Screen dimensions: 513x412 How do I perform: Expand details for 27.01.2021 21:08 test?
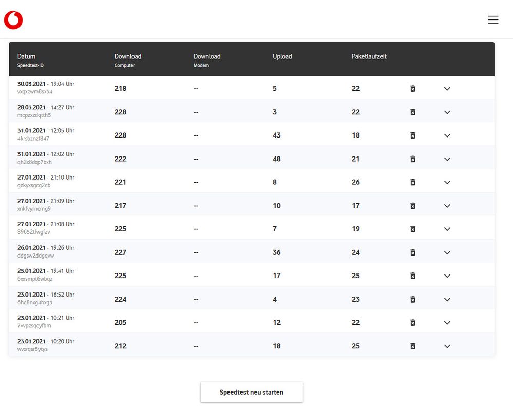(x=447, y=229)
